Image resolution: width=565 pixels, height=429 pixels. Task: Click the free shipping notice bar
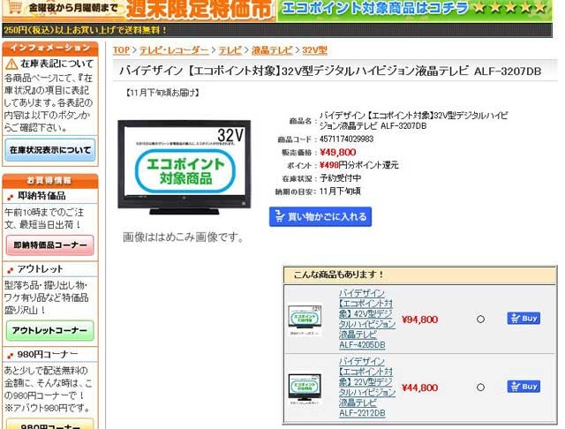point(277,30)
